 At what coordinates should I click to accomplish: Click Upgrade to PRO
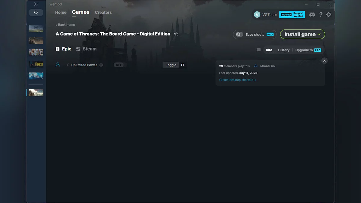[308, 50]
